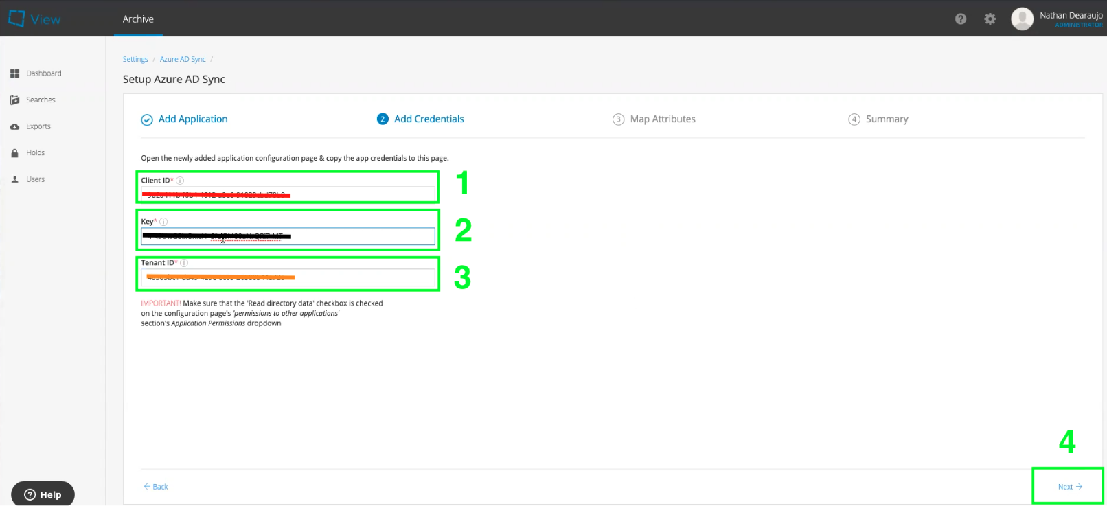Click the Exports cloud icon in sidebar
This screenshot has height=506, width=1107.
[x=14, y=126]
